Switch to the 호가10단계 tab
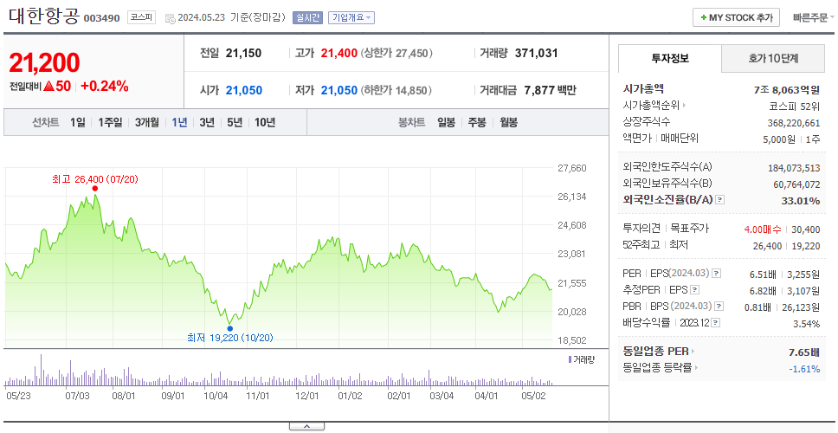 click(x=773, y=59)
